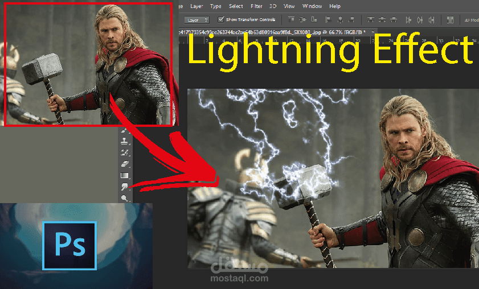Click Distribute Left Edges icon
This screenshot has width=479, height=289.
[408, 20]
